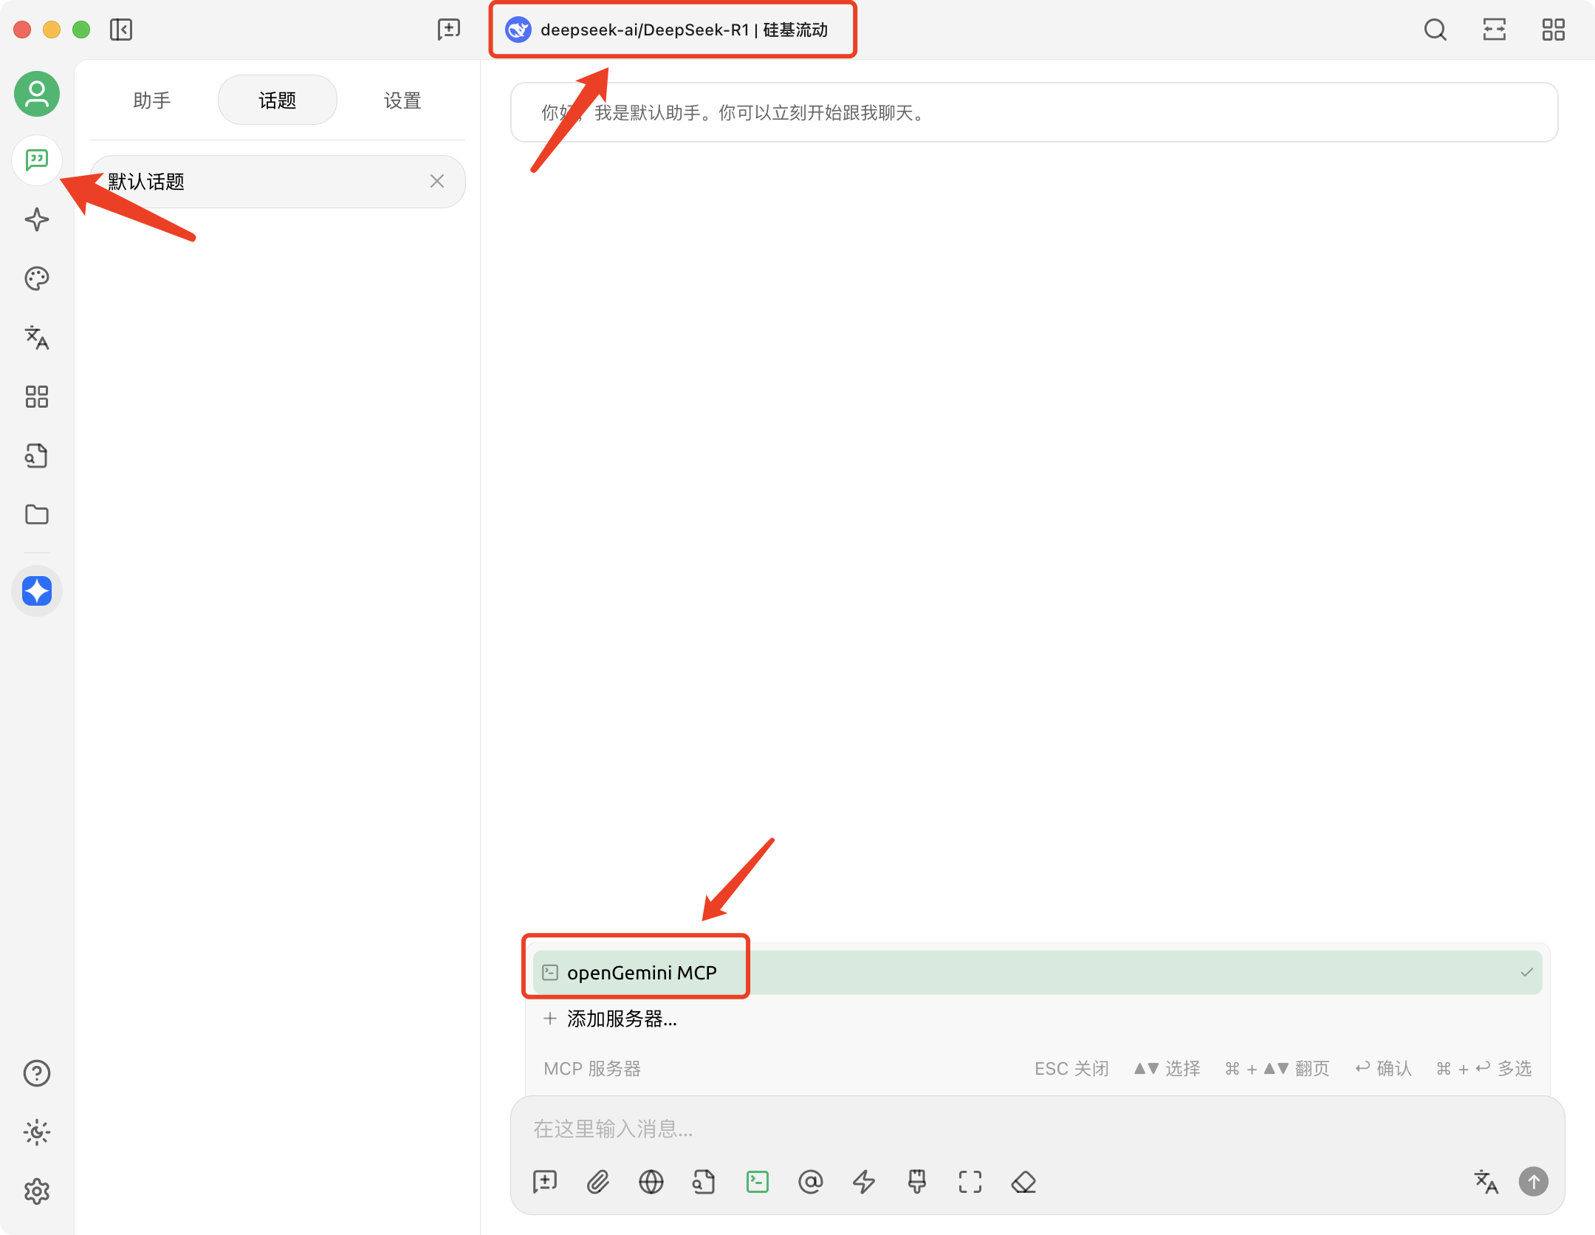This screenshot has width=1595, height=1235.
Task: Toggle the light/dark theme sidebar icon
Action: click(x=37, y=1132)
